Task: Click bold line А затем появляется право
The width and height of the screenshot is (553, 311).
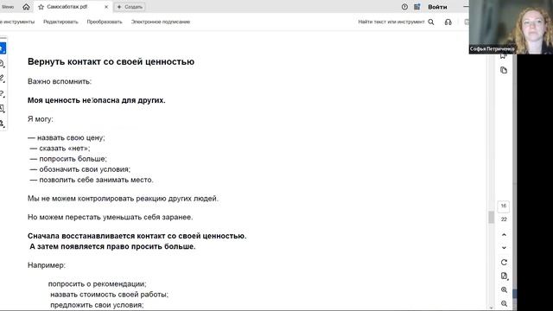Action: click(x=112, y=246)
